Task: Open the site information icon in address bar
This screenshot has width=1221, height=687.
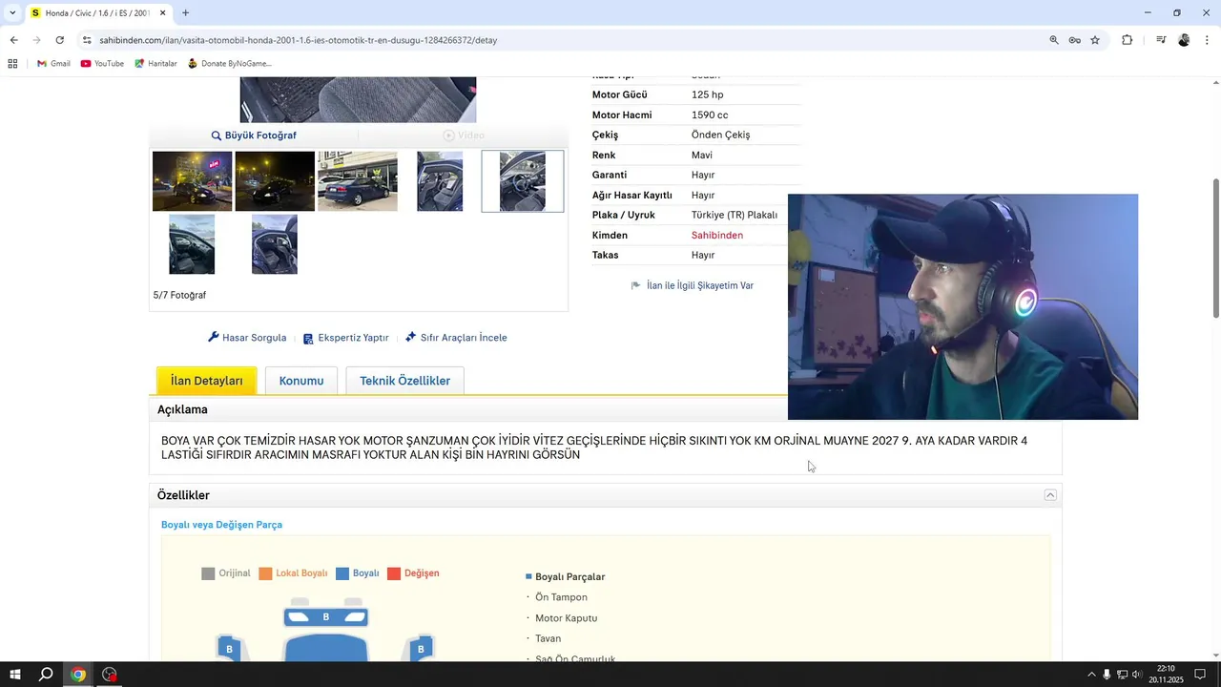Action: point(86,40)
